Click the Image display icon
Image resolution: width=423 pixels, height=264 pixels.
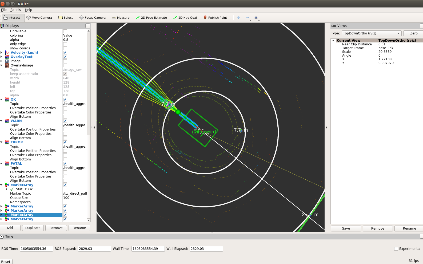tap(7, 61)
